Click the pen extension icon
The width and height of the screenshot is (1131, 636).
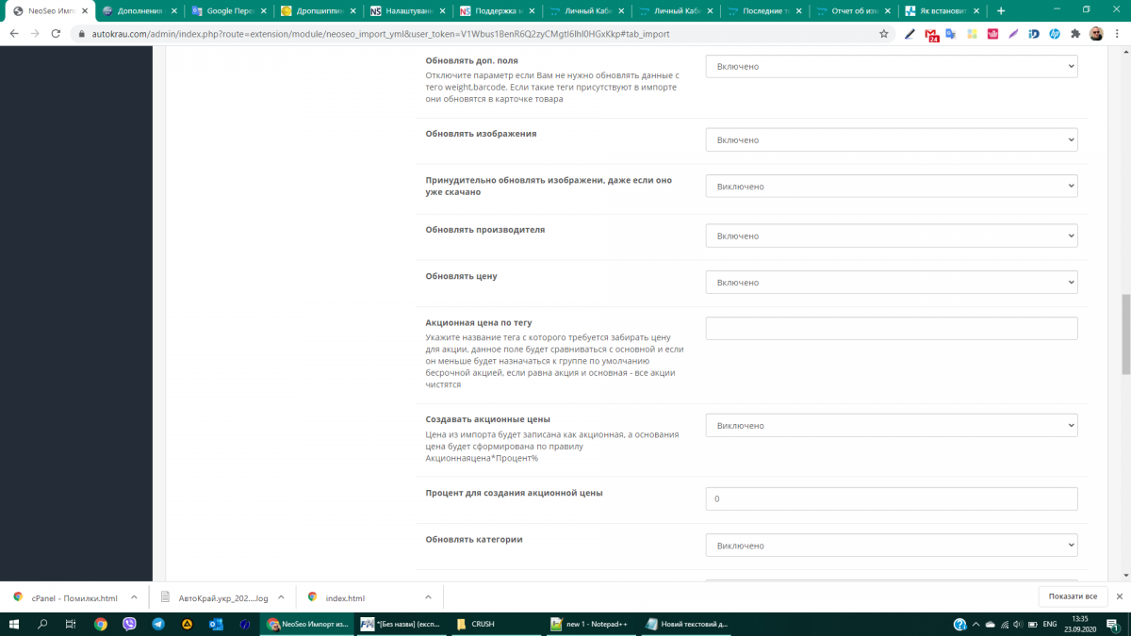(x=909, y=33)
